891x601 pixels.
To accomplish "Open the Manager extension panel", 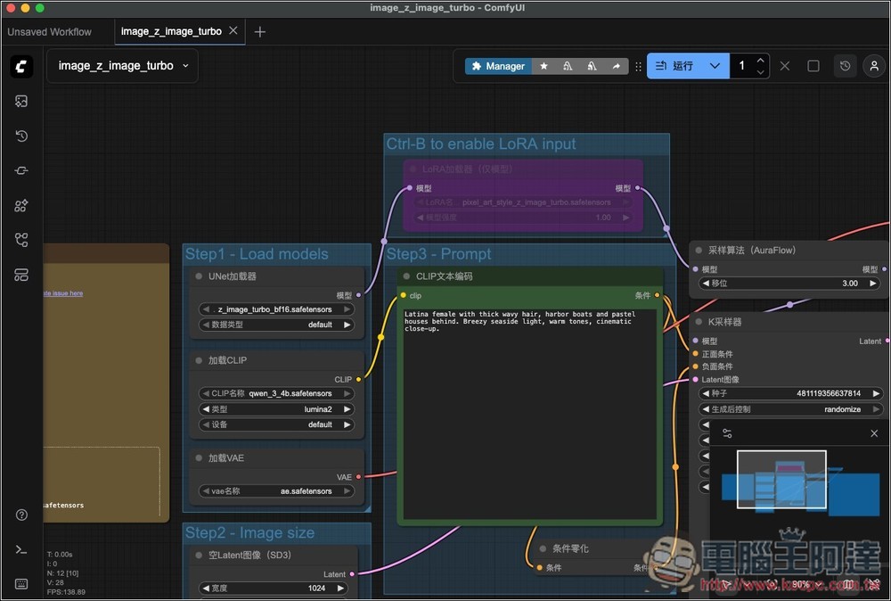I will (x=498, y=66).
